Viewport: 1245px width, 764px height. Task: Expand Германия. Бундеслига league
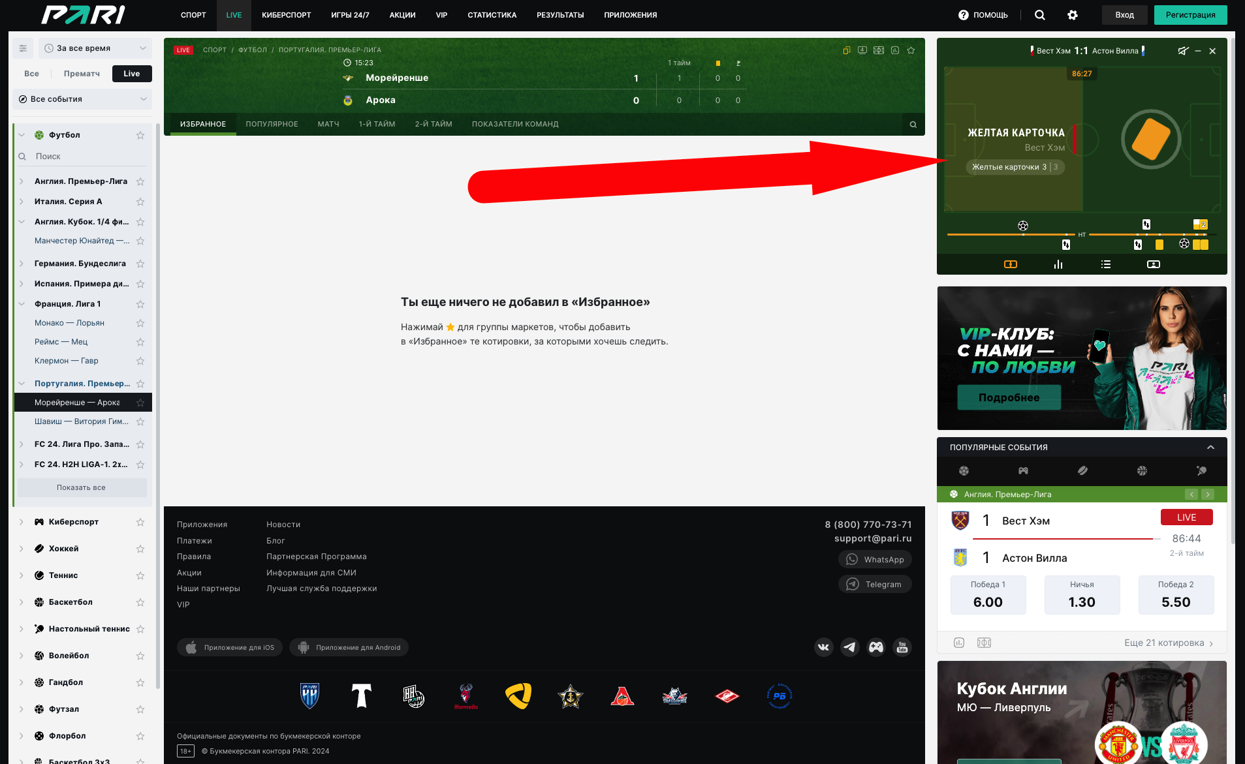(22, 264)
